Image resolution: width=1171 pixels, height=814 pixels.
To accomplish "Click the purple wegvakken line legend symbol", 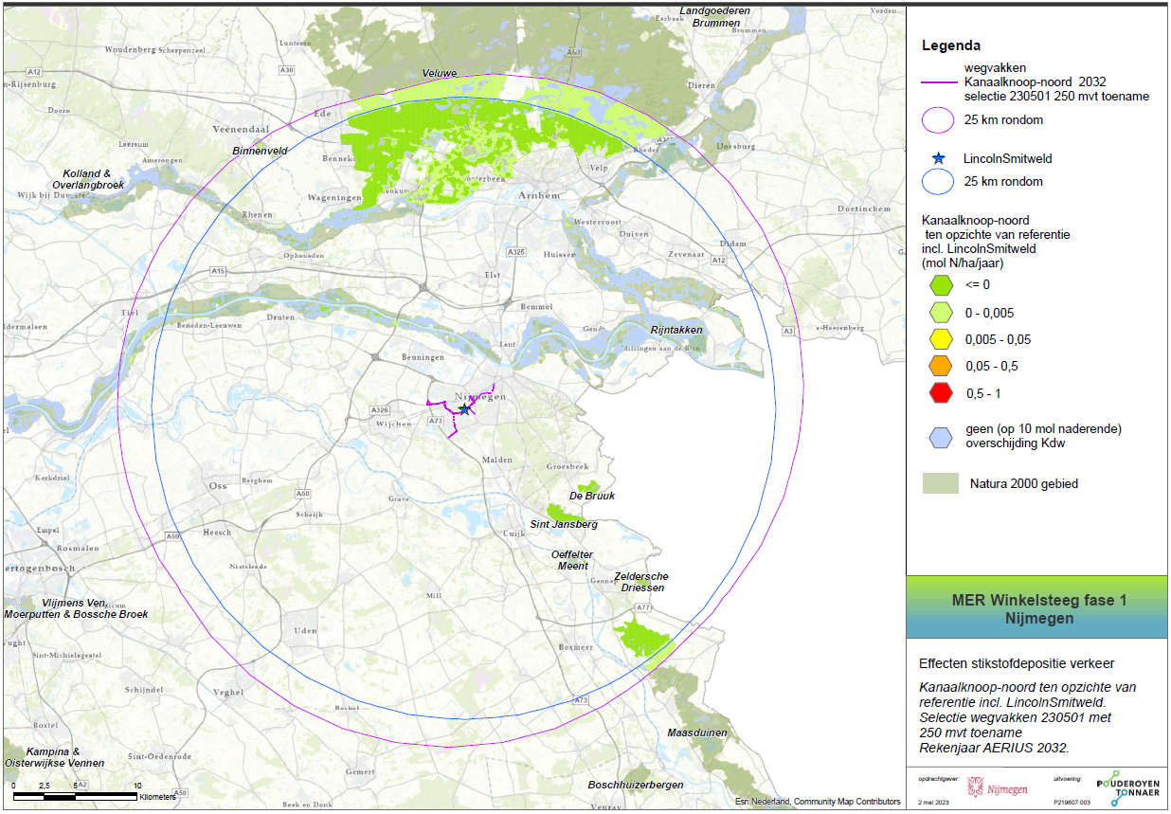I will [938, 82].
